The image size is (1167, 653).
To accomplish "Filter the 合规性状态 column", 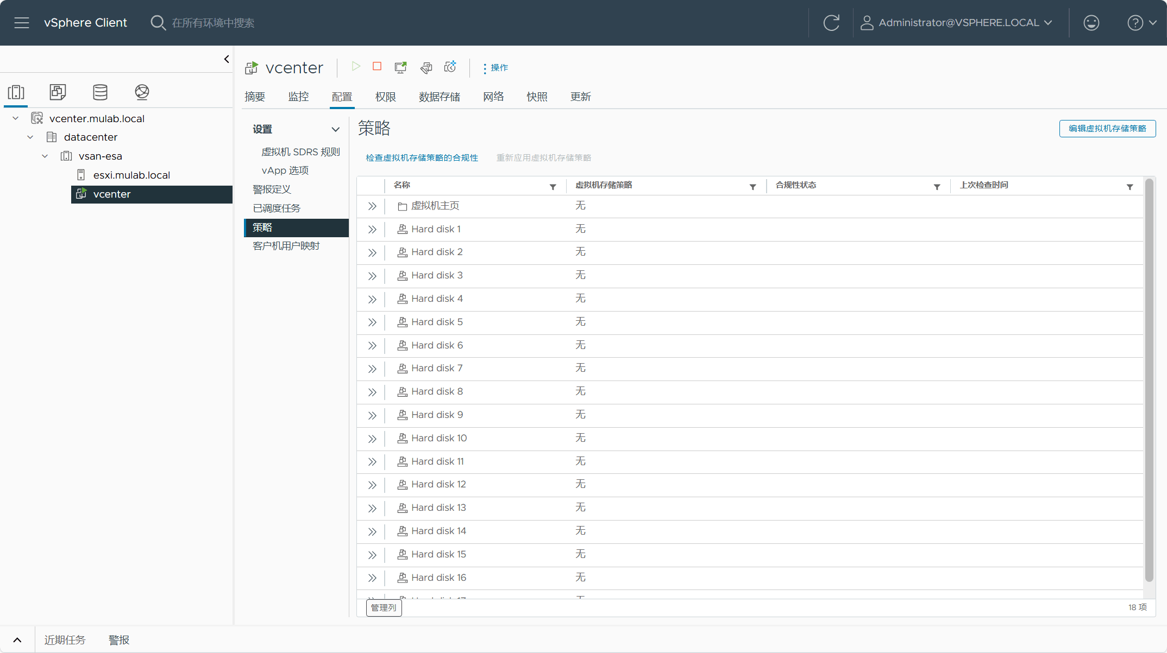I will click(937, 187).
